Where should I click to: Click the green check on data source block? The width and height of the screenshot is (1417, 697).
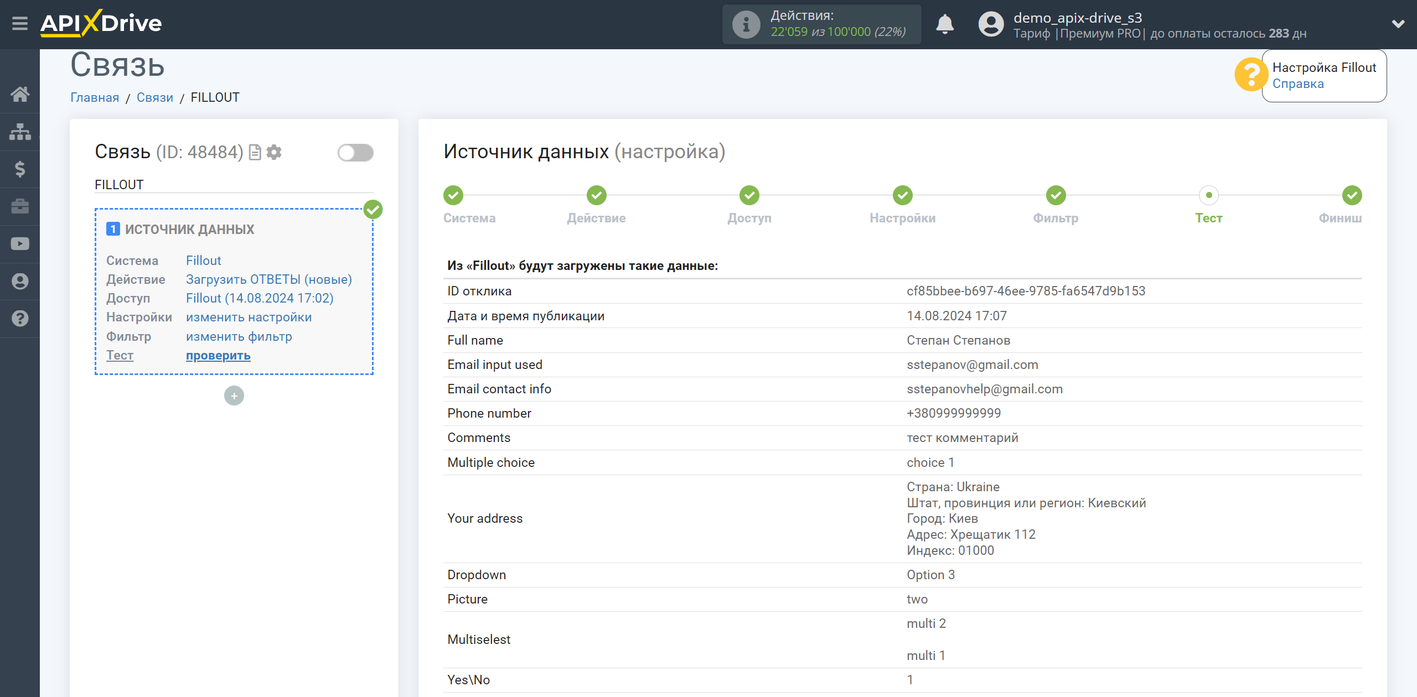coord(373,210)
